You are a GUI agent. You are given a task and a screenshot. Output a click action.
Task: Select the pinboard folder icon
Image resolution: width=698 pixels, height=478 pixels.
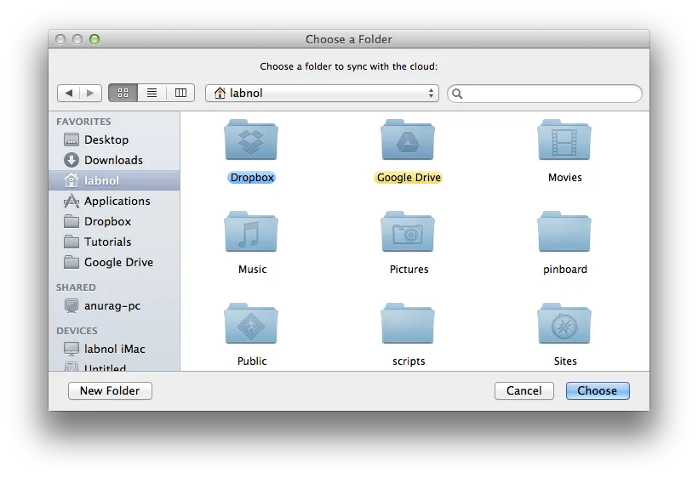pyautogui.click(x=564, y=231)
